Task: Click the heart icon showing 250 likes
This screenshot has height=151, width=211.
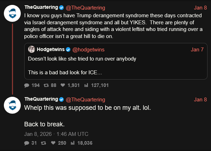Action: pyautogui.click(x=53, y=143)
